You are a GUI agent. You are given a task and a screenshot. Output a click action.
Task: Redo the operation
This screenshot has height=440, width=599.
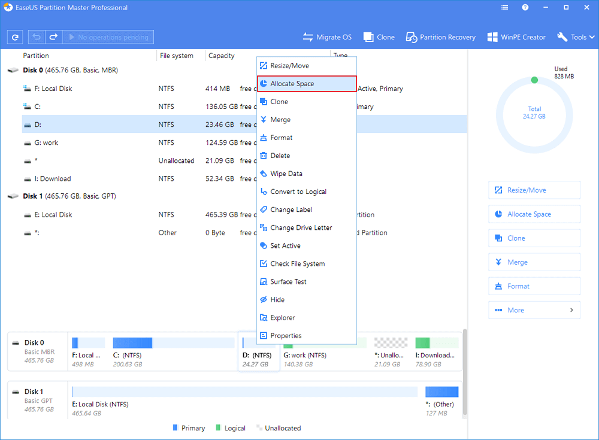click(x=53, y=37)
